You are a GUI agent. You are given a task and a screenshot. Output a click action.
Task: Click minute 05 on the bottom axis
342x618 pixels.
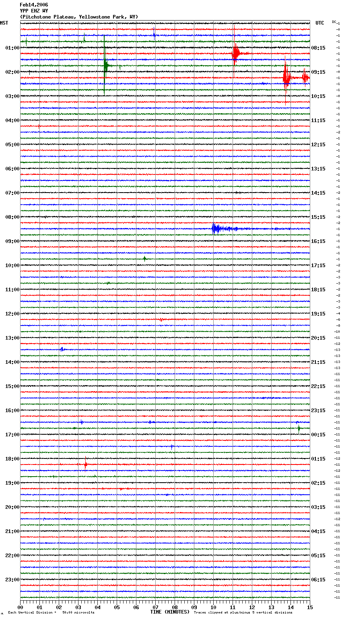point(117,607)
